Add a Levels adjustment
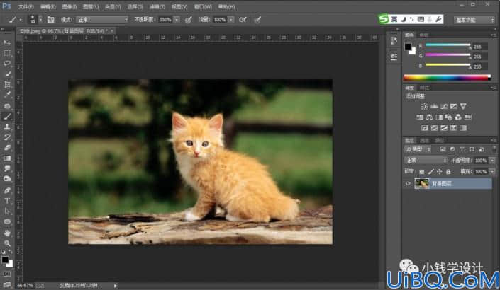Screen dimensions: 500x290 click(434, 106)
